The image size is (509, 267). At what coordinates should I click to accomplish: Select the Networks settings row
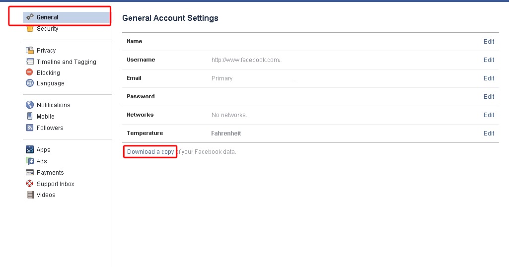[140, 115]
